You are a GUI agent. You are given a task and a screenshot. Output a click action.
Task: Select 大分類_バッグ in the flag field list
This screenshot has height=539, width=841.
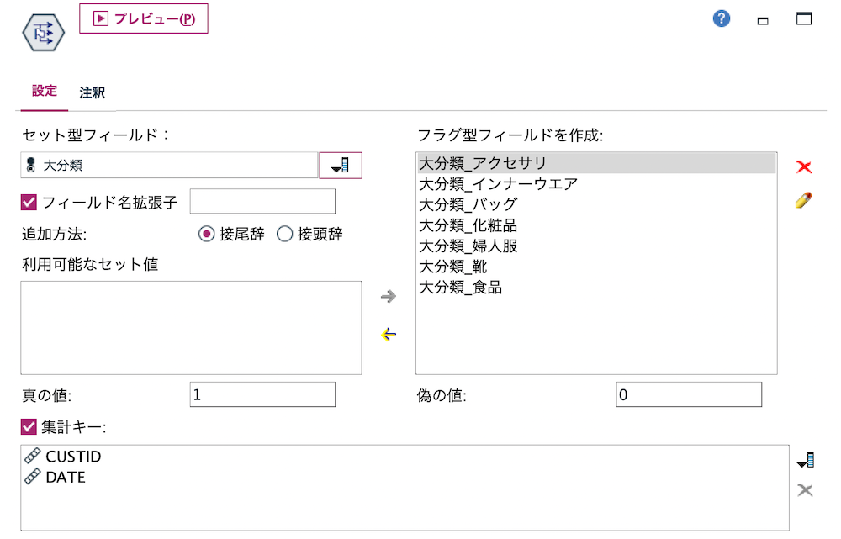click(469, 203)
